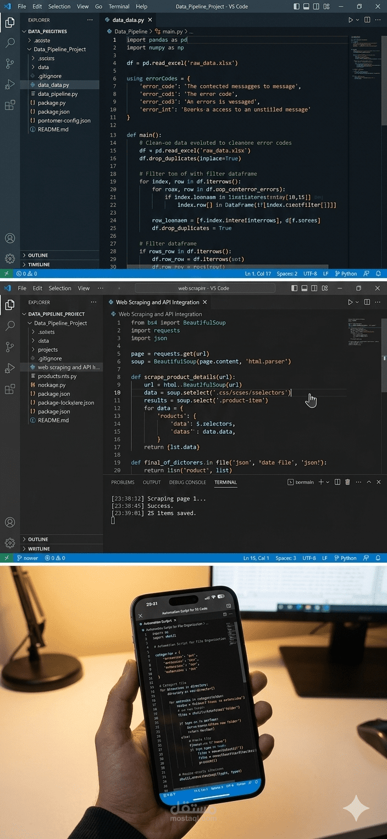Split editor in Data_Pipeline_Project window
Viewport: 387px width, 839px height.
click(368, 20)
